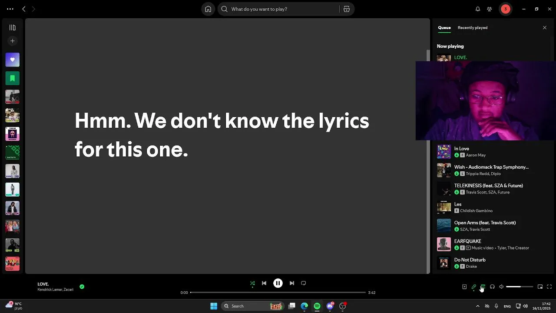Image resolution: width=556 pixels, height=313 pixels.
Task: Go to the Spotify Home page
Action: coord(208,9)
